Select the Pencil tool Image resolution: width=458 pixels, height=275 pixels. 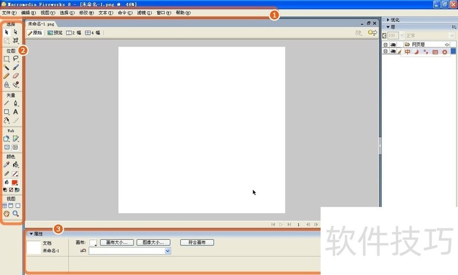point(6,76)
